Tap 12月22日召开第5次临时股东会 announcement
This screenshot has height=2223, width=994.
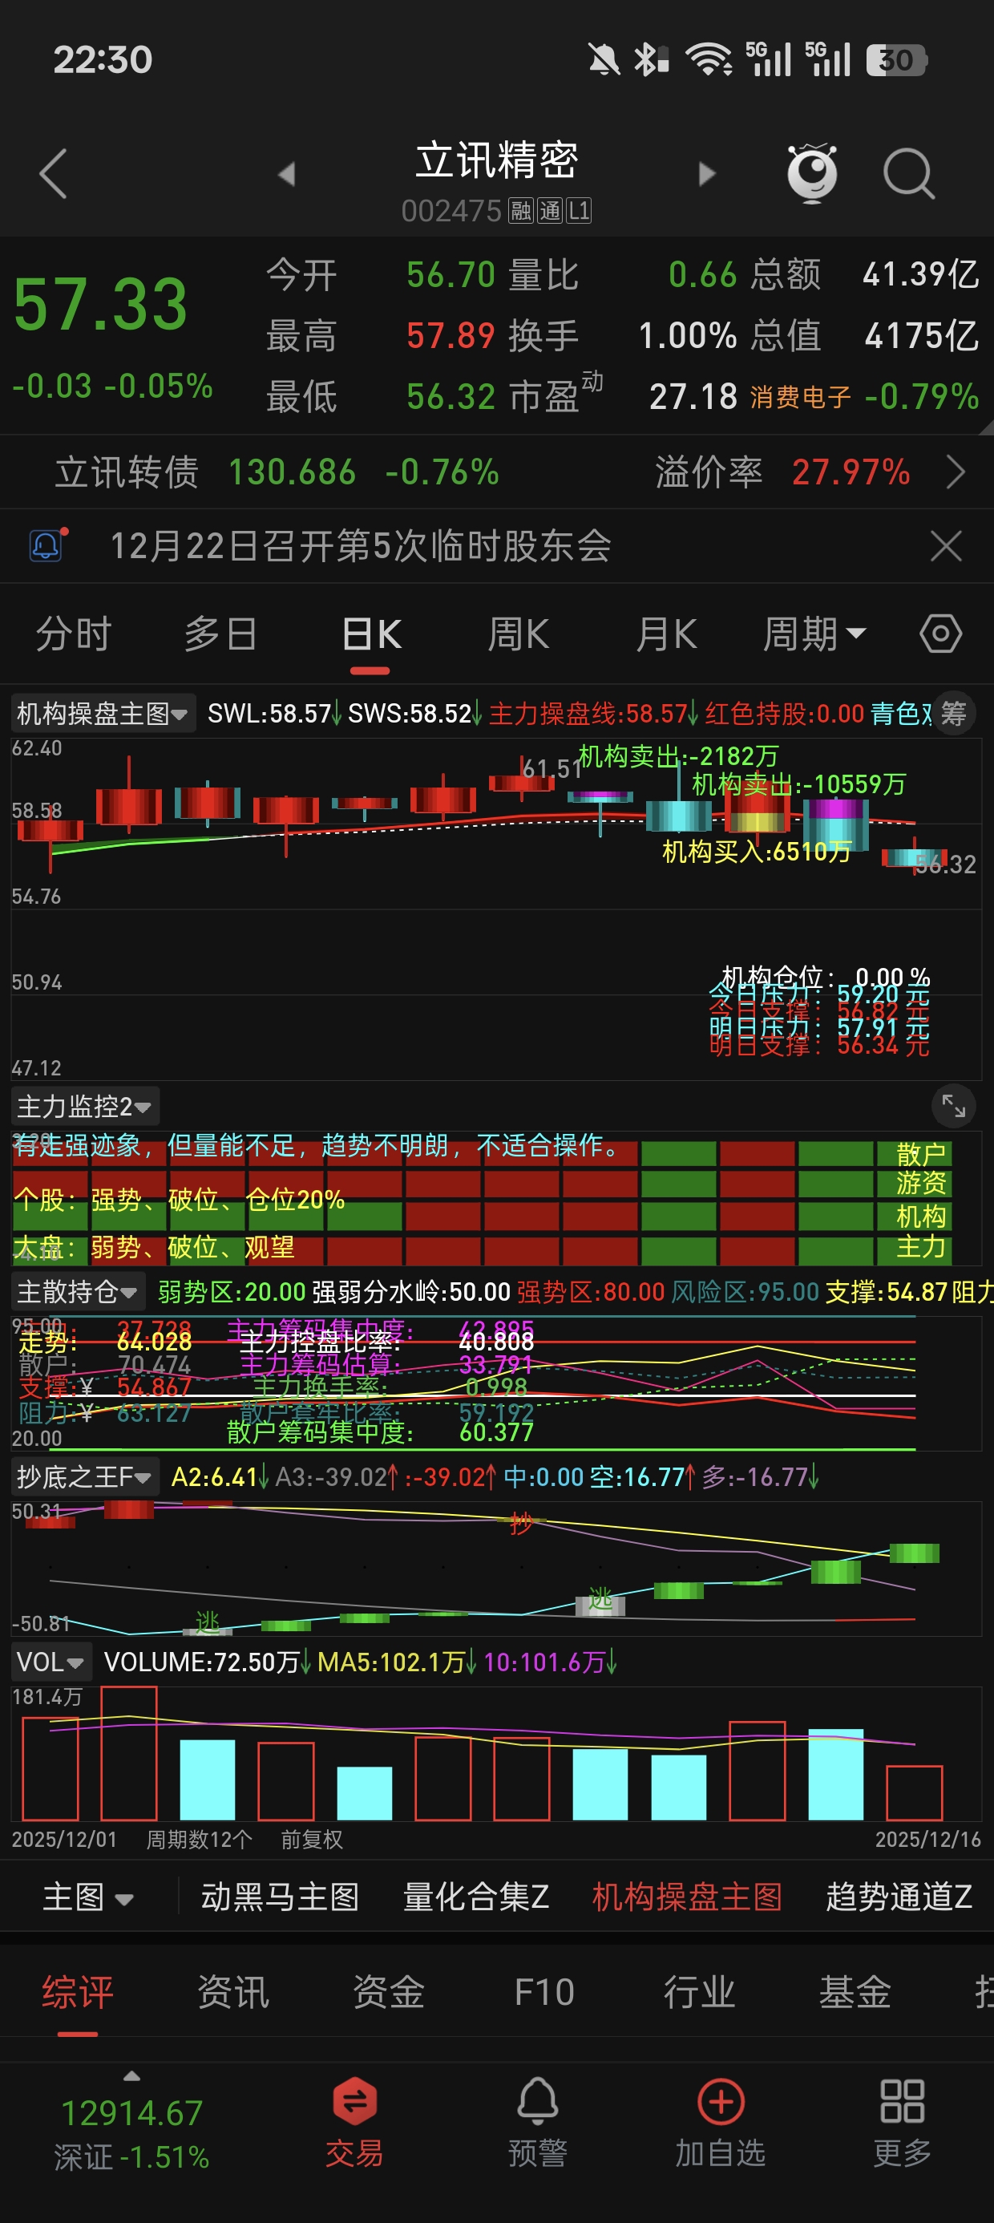pyautogui.click(x=361, y=545)
